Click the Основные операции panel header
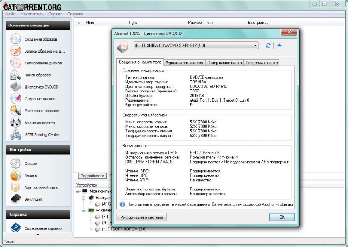 [x=38, y=25]
